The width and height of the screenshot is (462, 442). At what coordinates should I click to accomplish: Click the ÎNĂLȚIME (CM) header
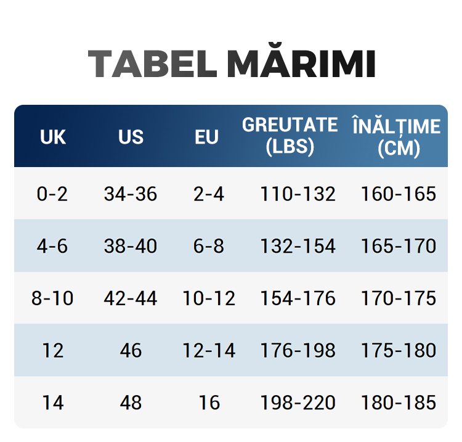[x=396, y=136]
